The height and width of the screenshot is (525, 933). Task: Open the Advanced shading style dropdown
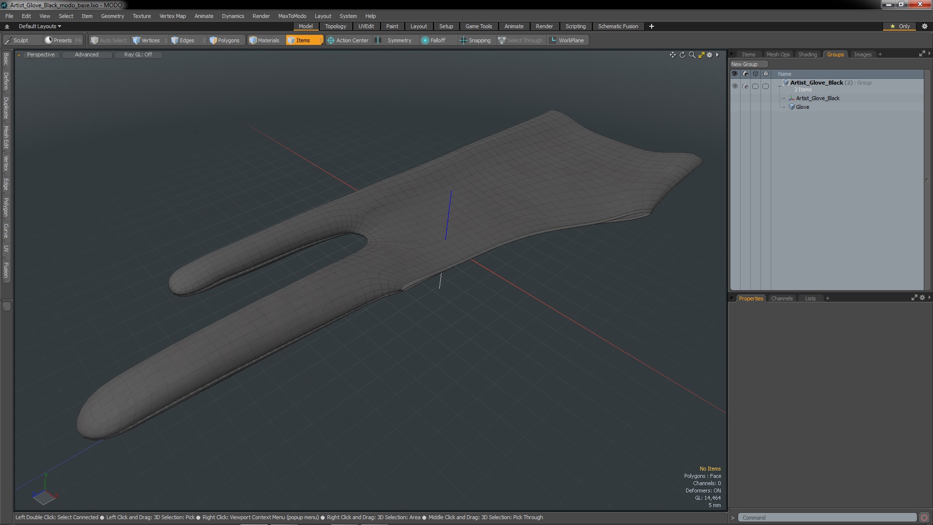coord(86,54)
